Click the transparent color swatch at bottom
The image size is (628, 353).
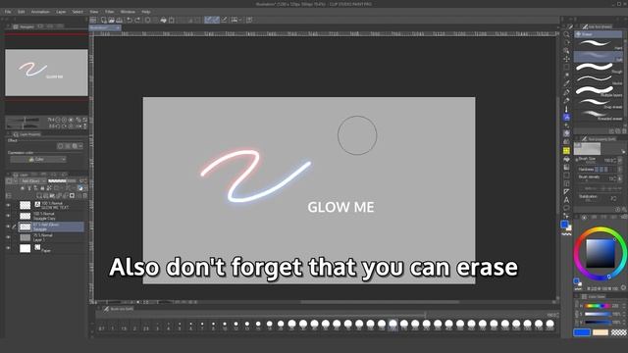[x=618, y=332]
